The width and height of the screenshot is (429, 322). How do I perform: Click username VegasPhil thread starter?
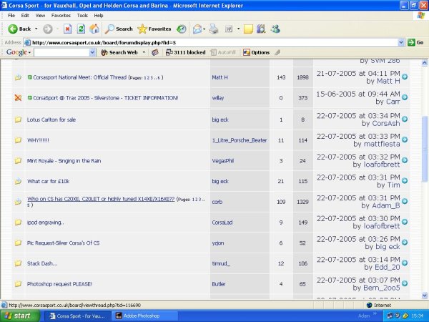click(223, 161)
